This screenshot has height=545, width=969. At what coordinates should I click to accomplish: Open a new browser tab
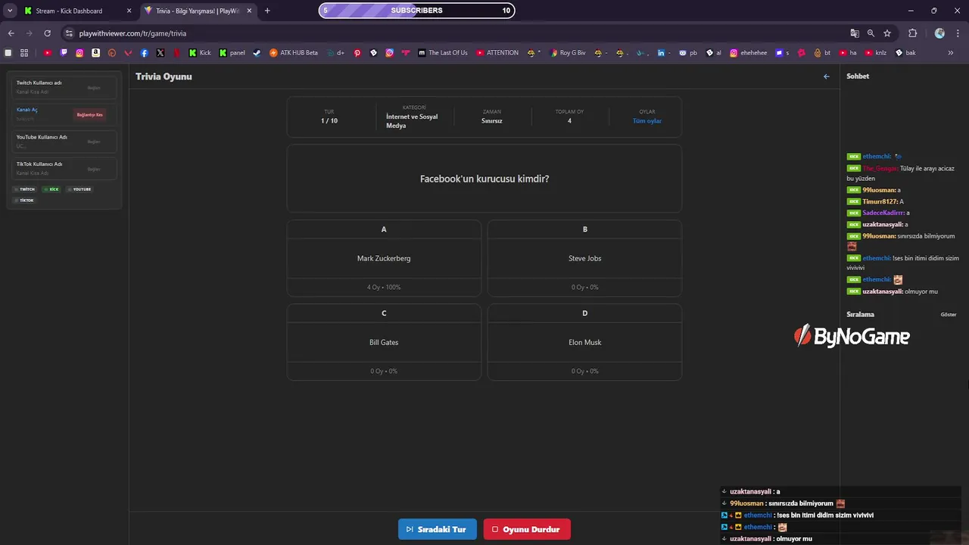[267, 11]
